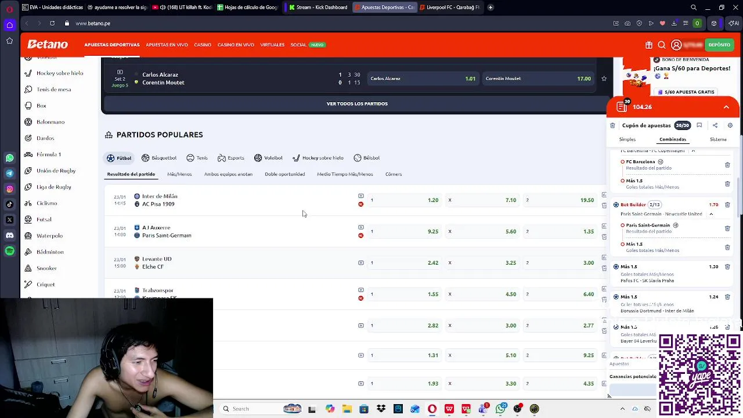
Task: Switch coupon to Simples tab
Action: (x=627, y=139)
